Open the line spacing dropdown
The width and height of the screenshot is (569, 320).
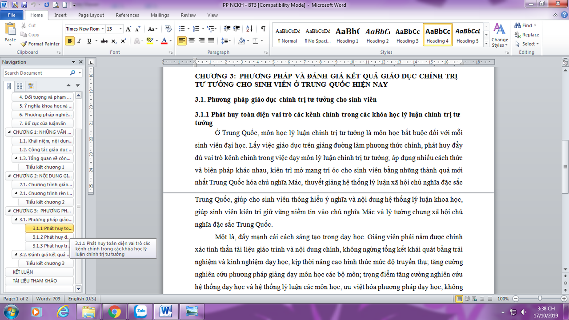(x=227, y=41)
